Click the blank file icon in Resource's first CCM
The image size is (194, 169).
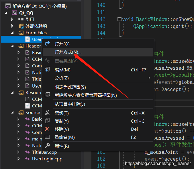tap(27, 99)
